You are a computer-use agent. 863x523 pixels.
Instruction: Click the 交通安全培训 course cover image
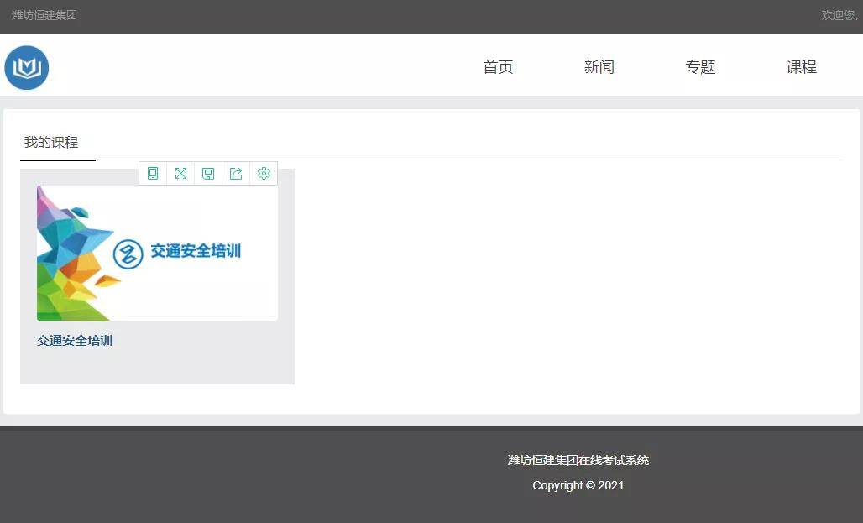(x=157, y=252)
